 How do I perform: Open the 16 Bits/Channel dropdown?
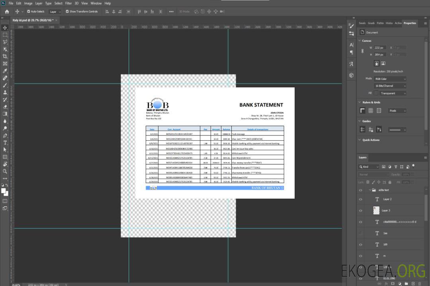[390, 86]
